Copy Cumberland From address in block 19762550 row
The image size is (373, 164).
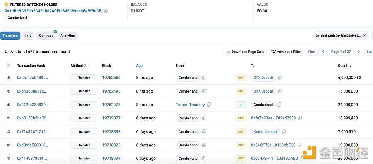[204, 78]
